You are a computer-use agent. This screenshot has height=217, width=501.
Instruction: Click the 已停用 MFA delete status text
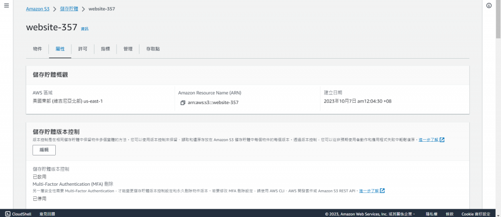click(x=40, y=199)
